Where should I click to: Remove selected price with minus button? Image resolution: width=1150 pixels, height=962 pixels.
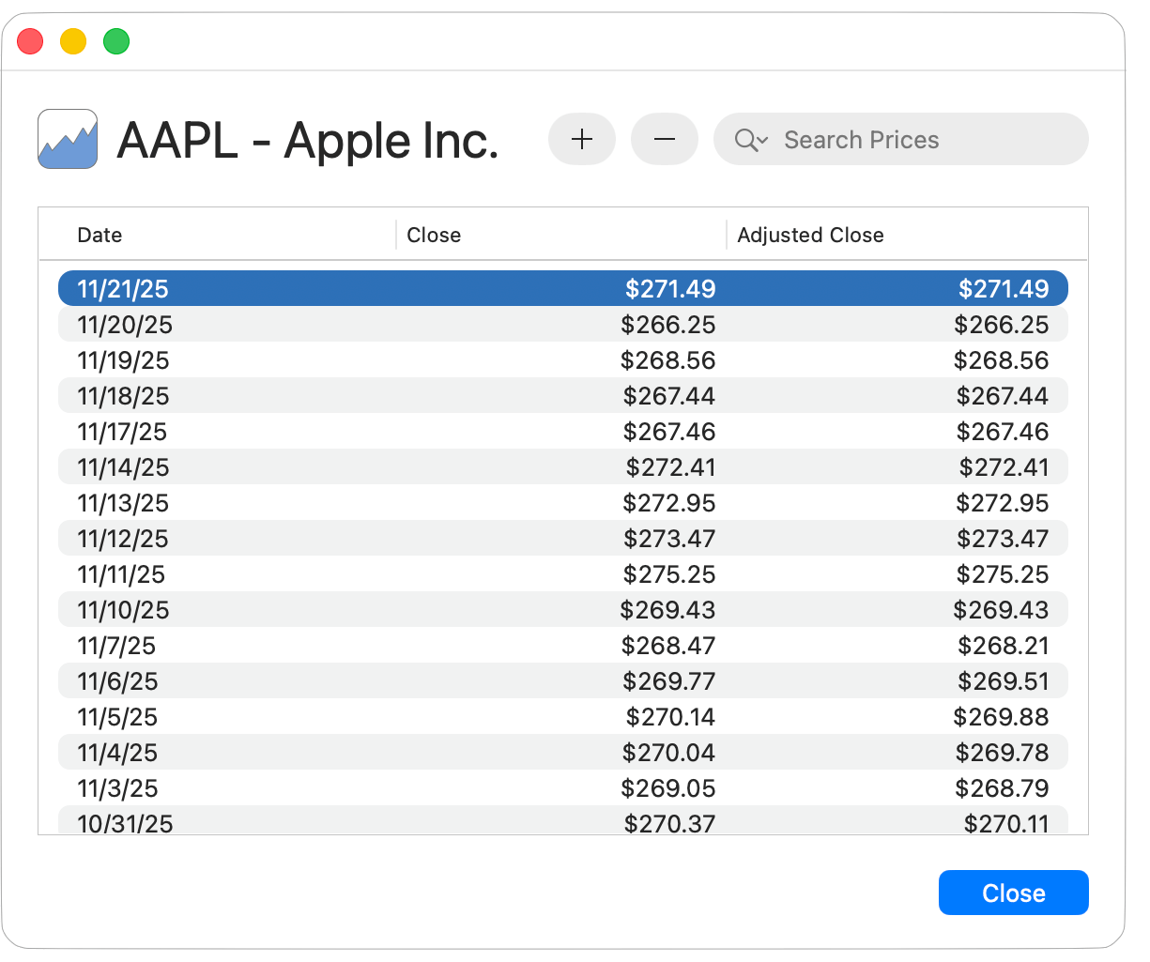tap(665, 140)
